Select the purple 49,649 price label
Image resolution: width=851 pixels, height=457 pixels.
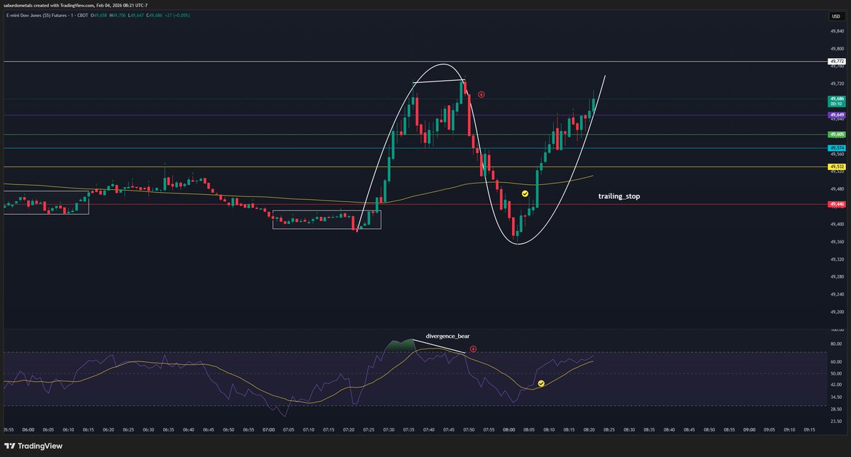point(837,115)
